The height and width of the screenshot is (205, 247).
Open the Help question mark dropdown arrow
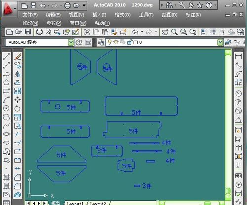click(215, 5)
